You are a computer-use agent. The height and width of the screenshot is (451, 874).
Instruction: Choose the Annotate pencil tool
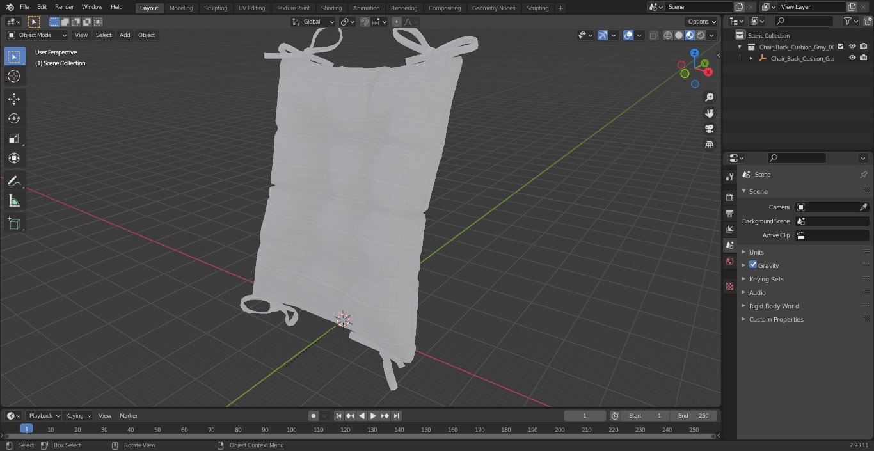tap(14, 182)
